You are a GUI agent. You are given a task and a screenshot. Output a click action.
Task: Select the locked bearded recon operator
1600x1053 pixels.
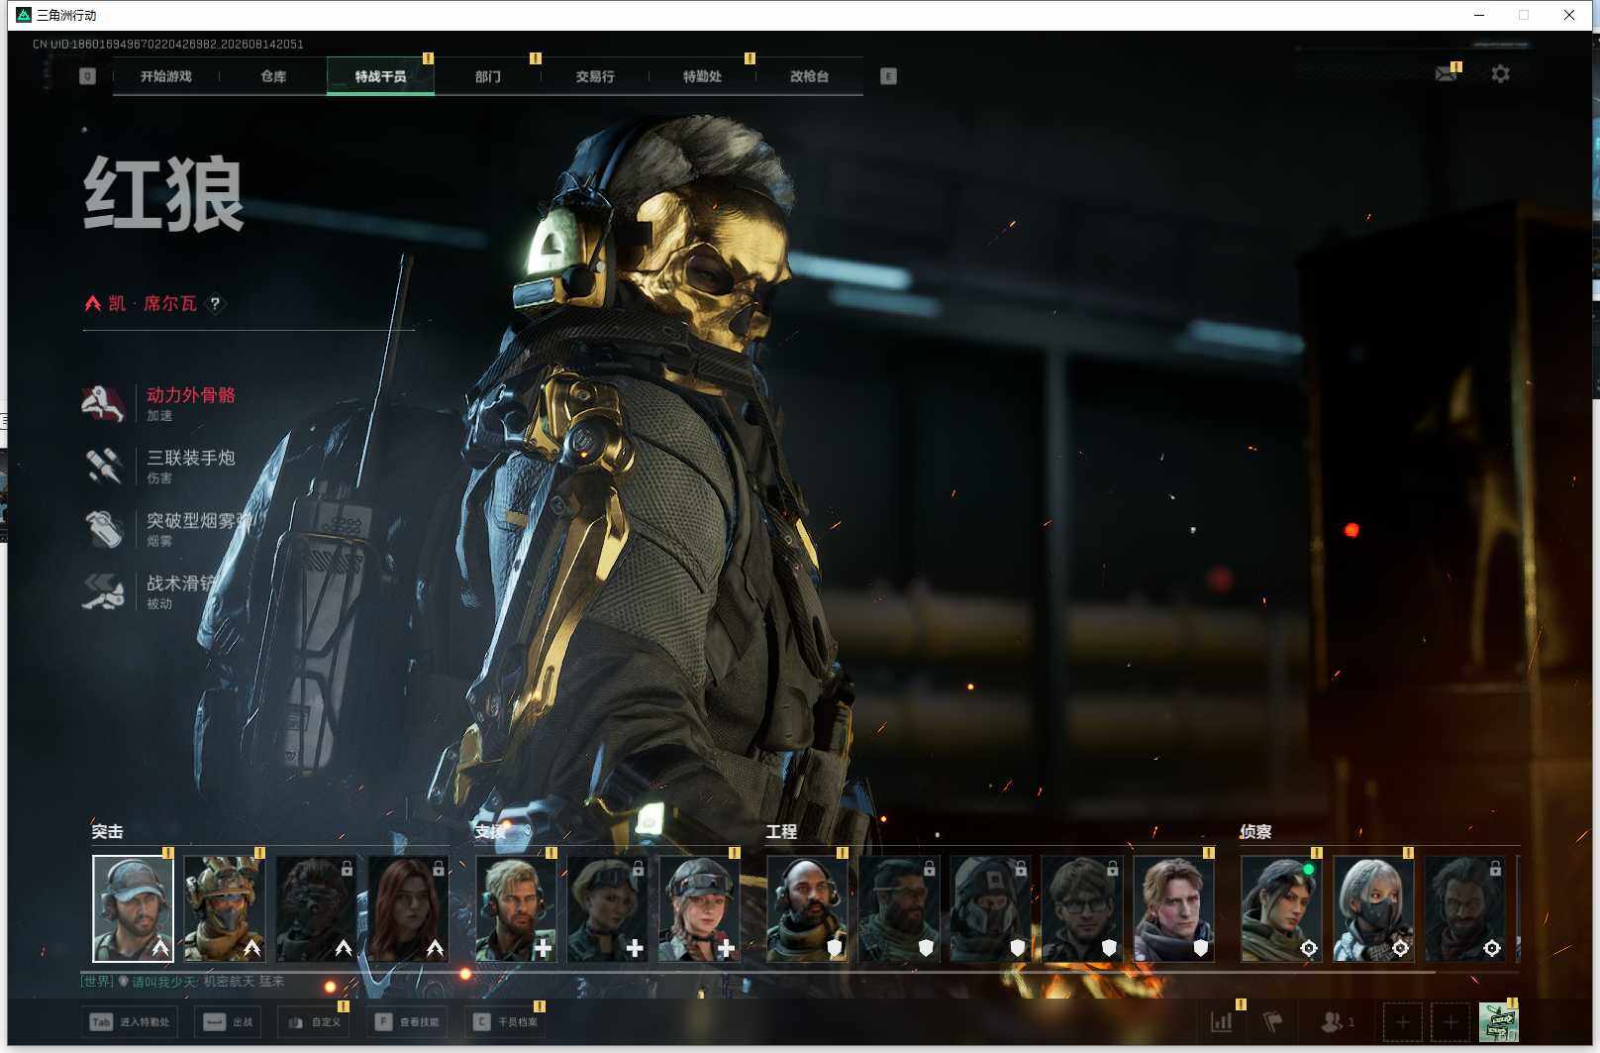point(1465,908)
